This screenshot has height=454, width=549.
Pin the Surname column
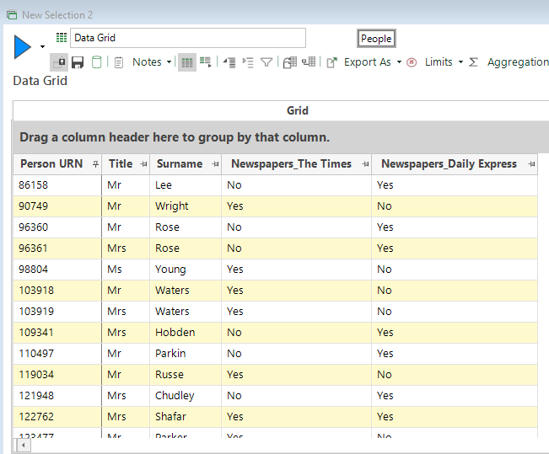click(215, 164)
